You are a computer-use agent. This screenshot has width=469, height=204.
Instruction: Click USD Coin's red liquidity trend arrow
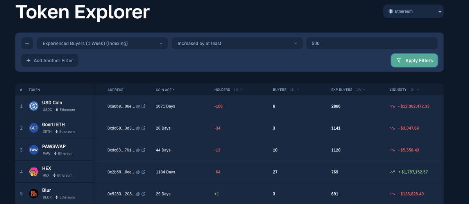pos(392,106)
